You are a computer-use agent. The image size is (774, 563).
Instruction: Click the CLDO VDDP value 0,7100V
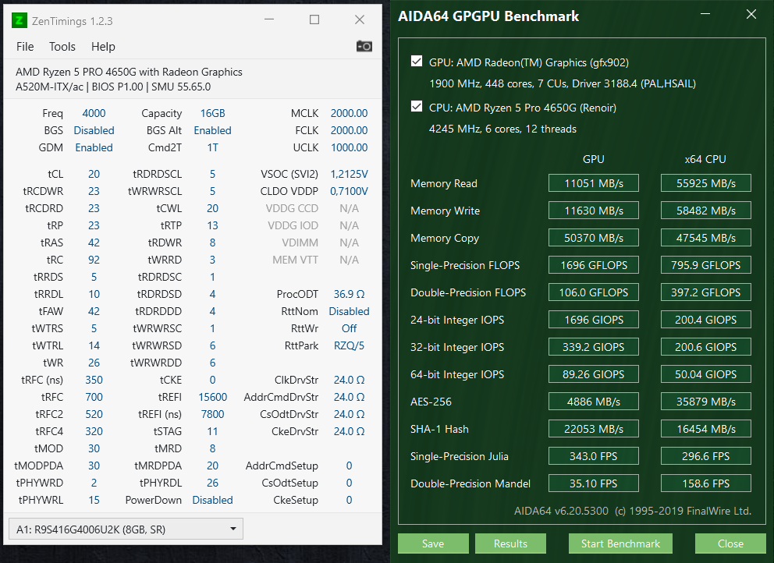349,191
